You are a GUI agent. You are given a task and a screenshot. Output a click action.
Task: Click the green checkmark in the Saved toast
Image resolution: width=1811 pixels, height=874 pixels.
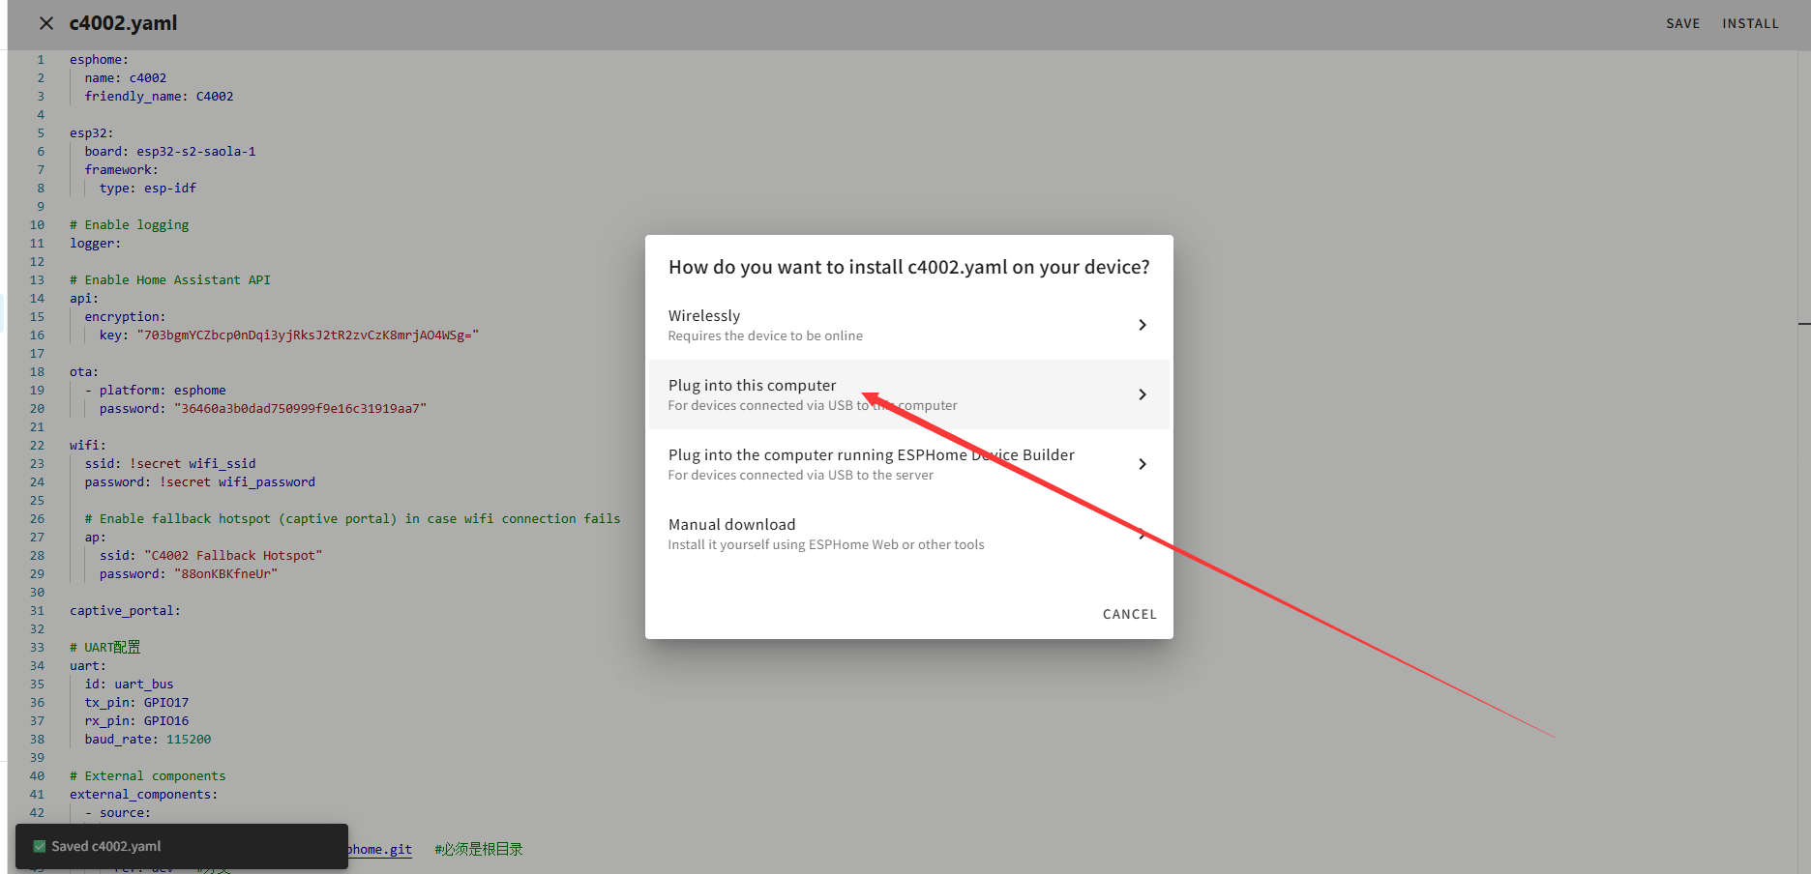tap(40, 846)
